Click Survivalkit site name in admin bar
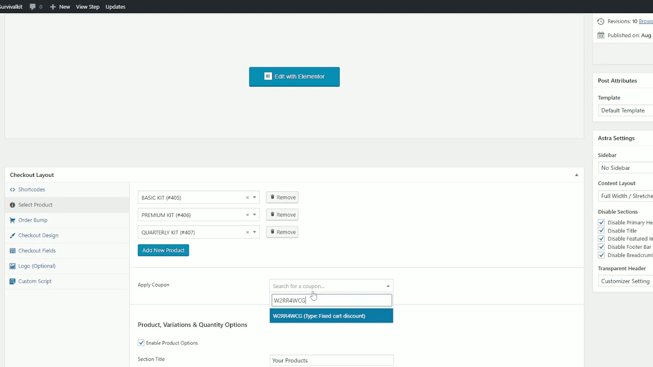 (11, 7)
